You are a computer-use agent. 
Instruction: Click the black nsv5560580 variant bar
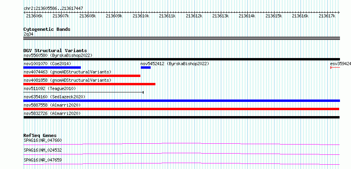tap(181, 59)
